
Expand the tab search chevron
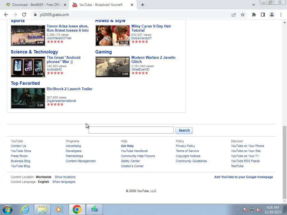[253, 5]
